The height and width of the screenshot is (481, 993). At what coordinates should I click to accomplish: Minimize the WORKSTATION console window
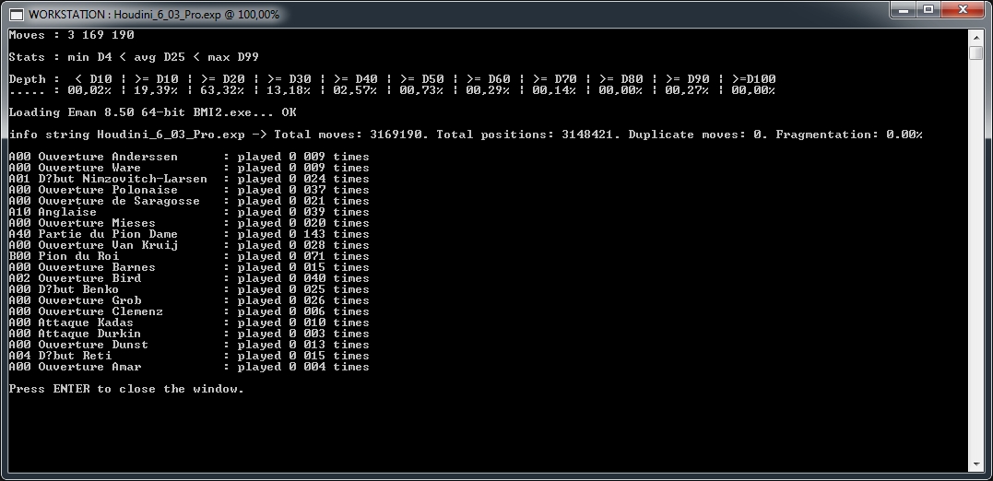tap(903, 9)
